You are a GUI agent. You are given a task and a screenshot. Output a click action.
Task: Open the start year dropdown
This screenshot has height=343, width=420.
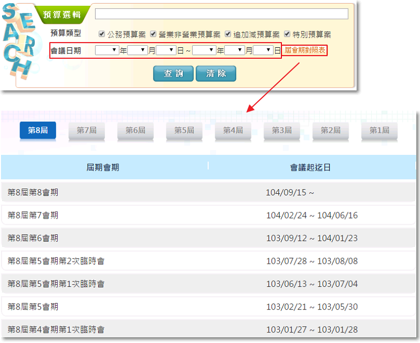click(x=107, y=50)
